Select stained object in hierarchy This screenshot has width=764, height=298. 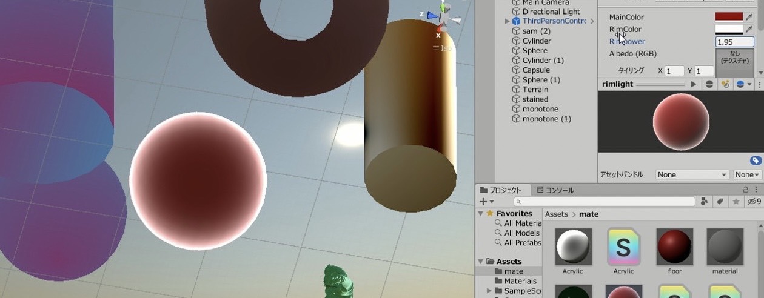[535, 99]
